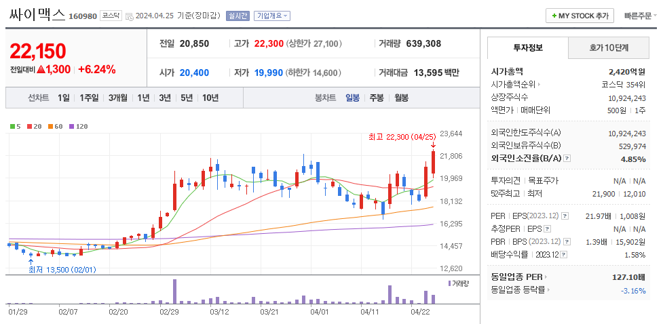Click the 고가 value 22,300
The height and width of the screenshot is (324, 663).
click(269, 43)
